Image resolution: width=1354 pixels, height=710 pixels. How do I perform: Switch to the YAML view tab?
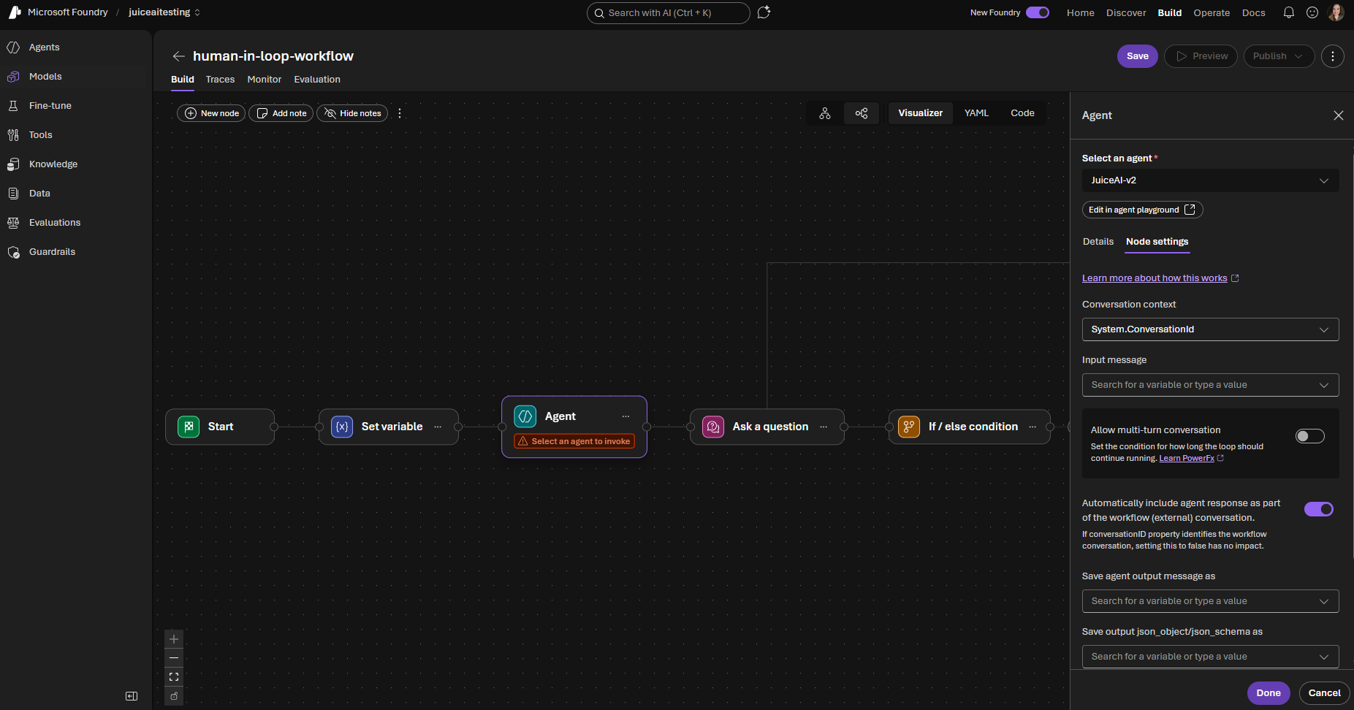(x=976, y=113)
